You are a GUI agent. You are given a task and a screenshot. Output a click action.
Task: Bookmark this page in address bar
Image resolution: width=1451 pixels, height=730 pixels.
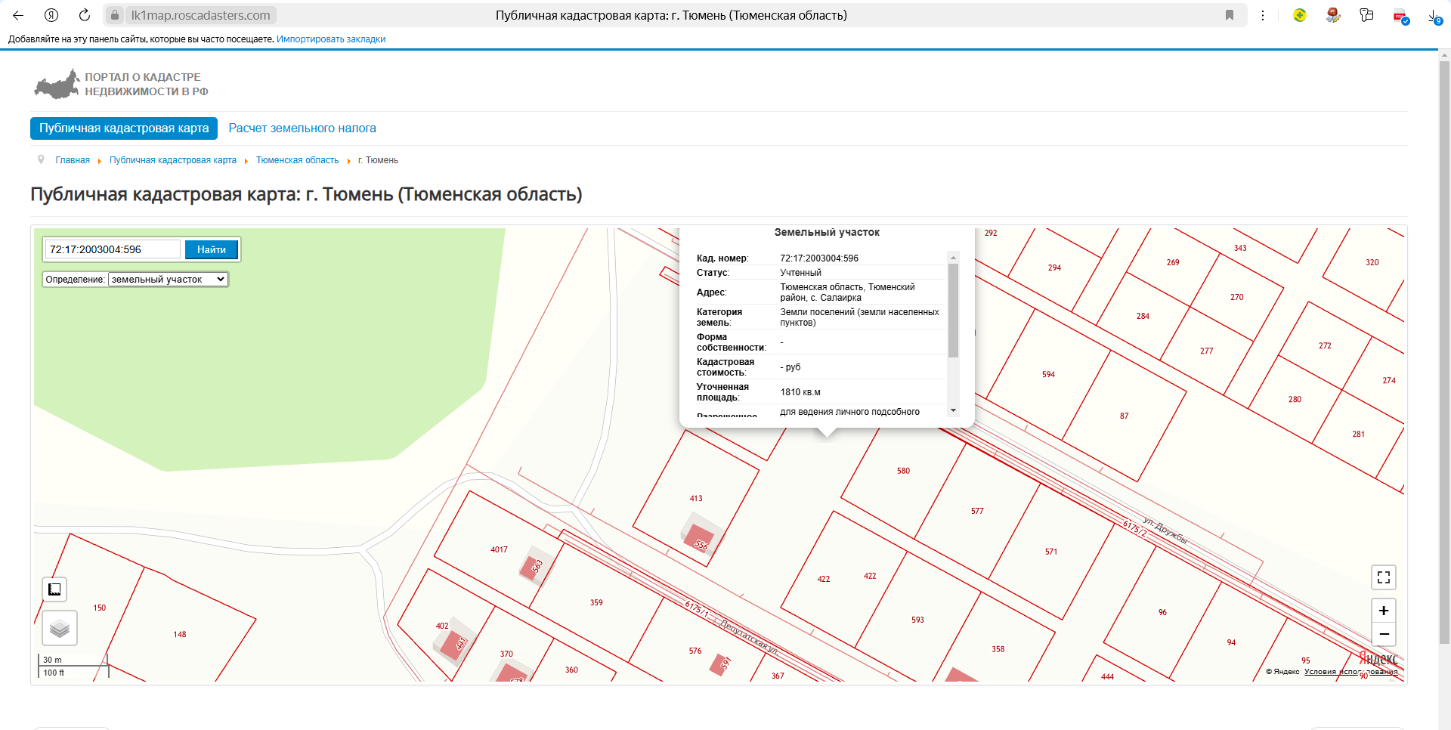click(1230, 15)
